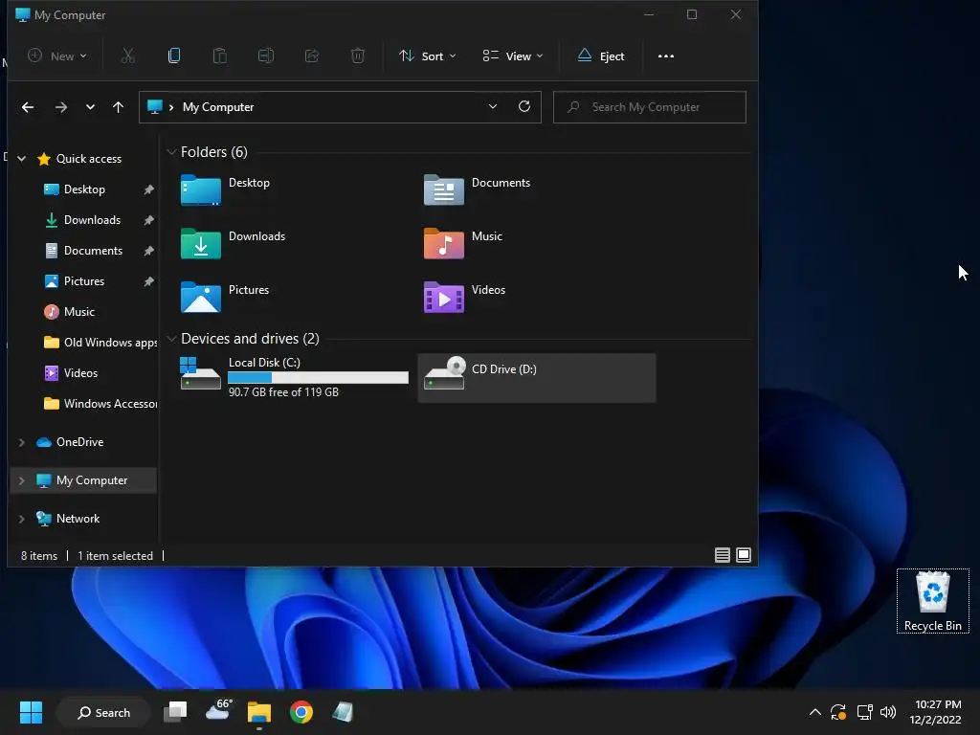
Task: Click the Paste clipboard icon
Action: 220,56
